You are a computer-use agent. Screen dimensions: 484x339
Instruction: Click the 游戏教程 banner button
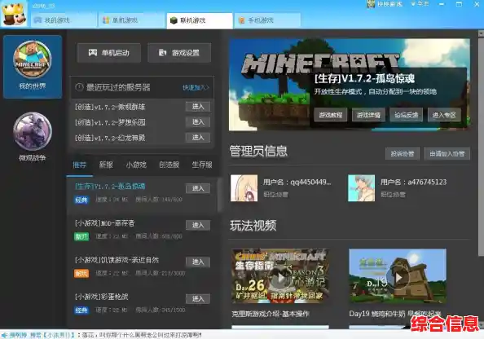pos(331,115)
